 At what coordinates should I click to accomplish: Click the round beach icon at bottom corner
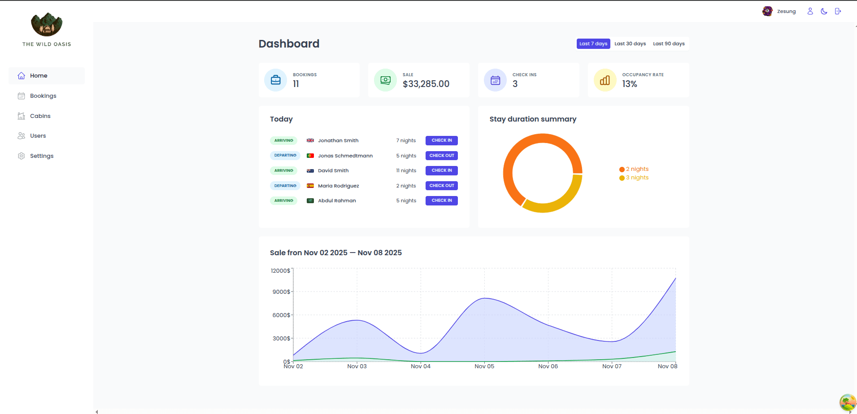point(848,402)
